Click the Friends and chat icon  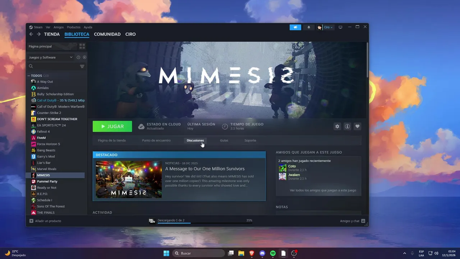coord(363,221)
